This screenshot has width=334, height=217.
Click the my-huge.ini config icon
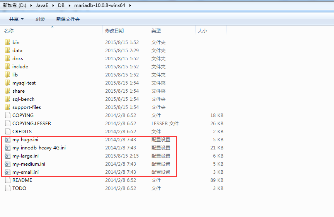7,139
